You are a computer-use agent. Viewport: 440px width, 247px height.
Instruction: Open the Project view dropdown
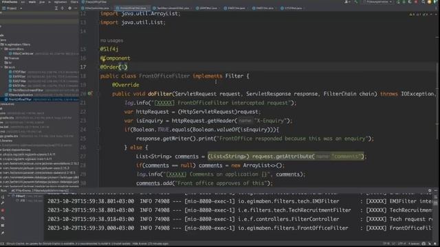click(21, 8)
